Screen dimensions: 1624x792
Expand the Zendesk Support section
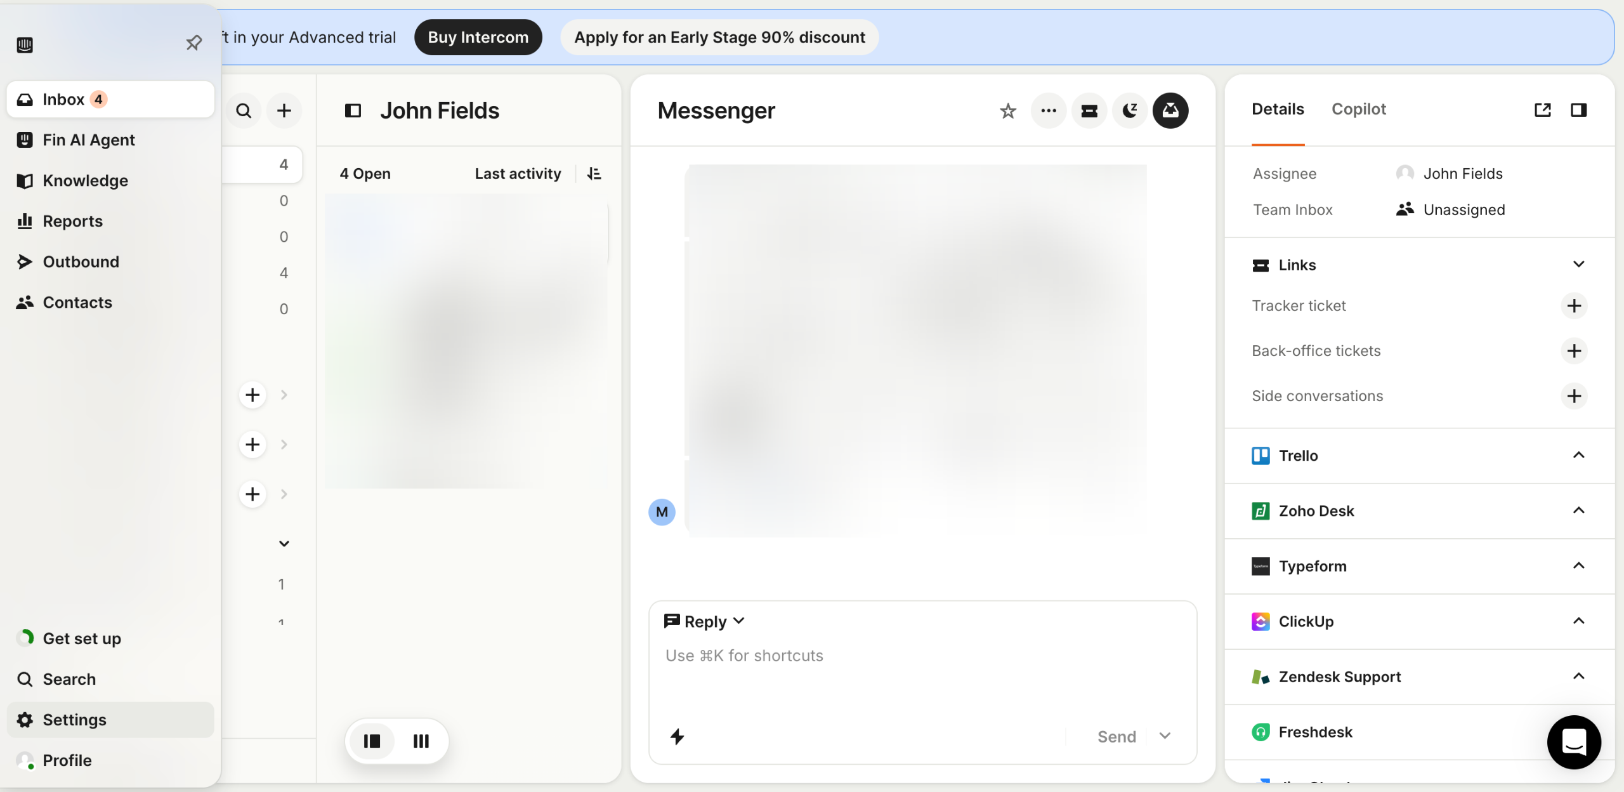click(1578, 676)
